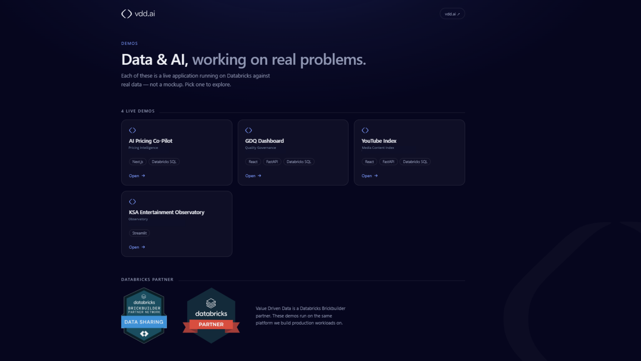Image resolution: width=641 pixels, height=361 pixels.
Task: Click the AI Pricing Co-Pilot card icon
Action: (132, 130)
